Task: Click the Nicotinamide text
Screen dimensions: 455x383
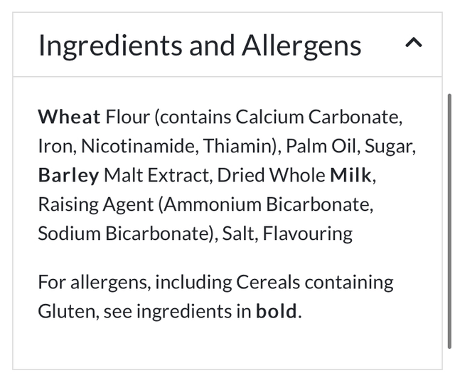Action: pyautogui.click(x=138, y=146)
